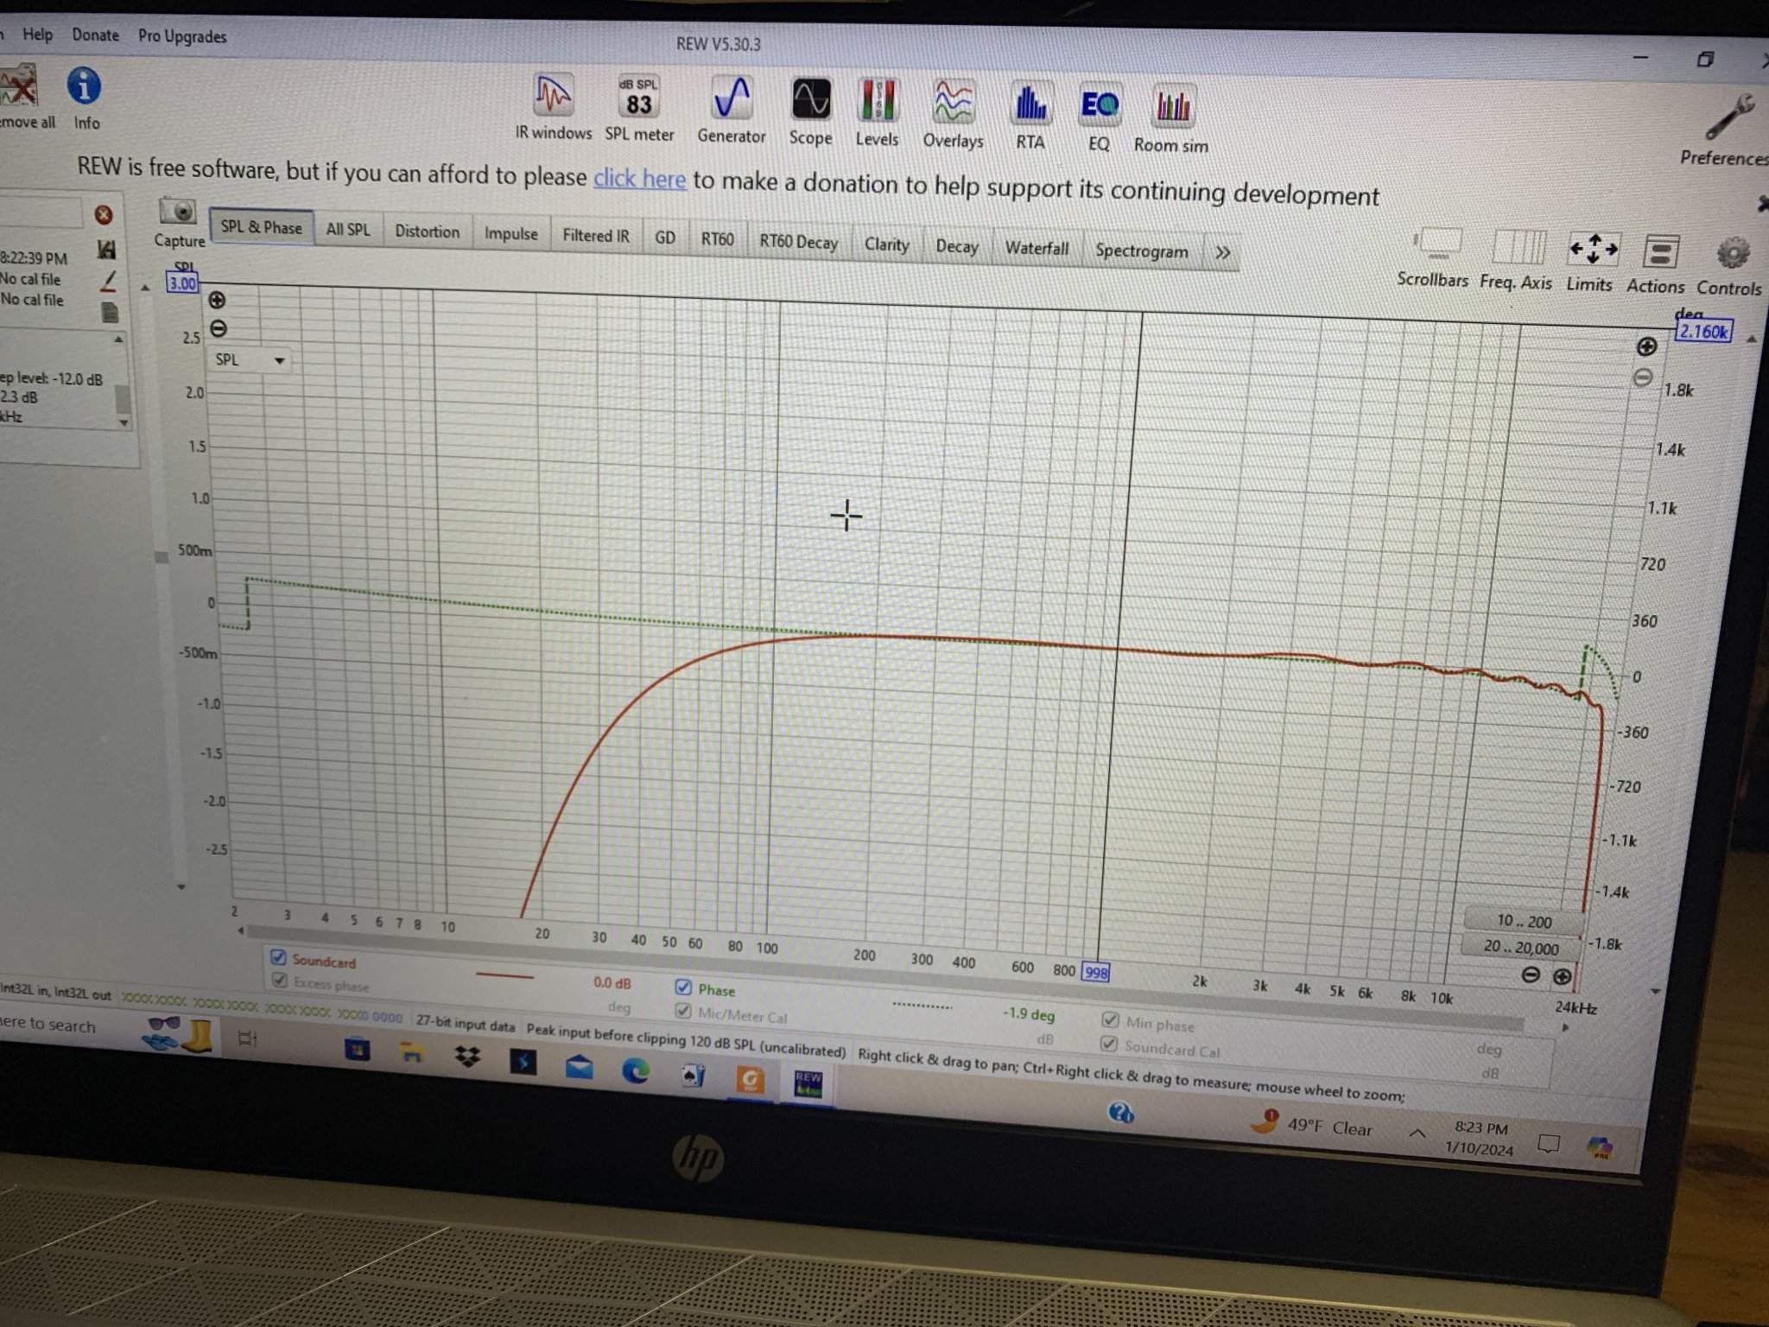Viewport: 1769px width, 1327px height.
Task: Switch to SPL & Phase tab
Action: coord(261,227)
